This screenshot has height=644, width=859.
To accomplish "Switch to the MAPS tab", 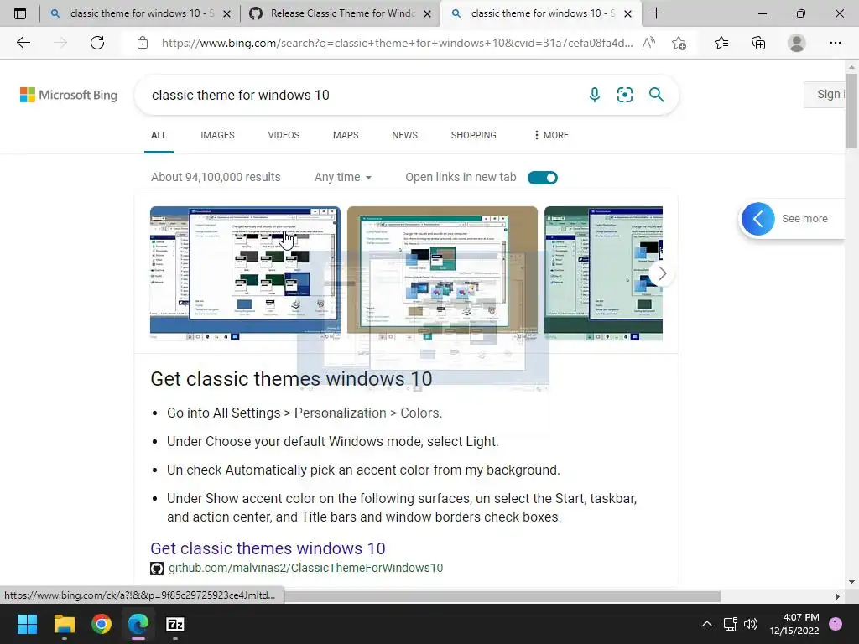I will click(346, 135).
